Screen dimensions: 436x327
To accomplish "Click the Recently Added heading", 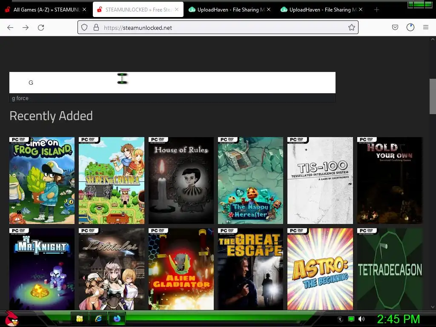I will pos(51,116).
